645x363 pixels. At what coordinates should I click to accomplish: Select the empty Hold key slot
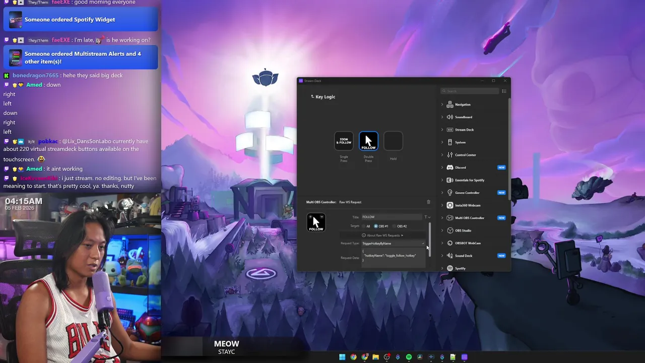pos(393,141)
